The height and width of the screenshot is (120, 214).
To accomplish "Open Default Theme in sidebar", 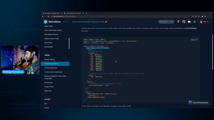I will coord(49,59).
